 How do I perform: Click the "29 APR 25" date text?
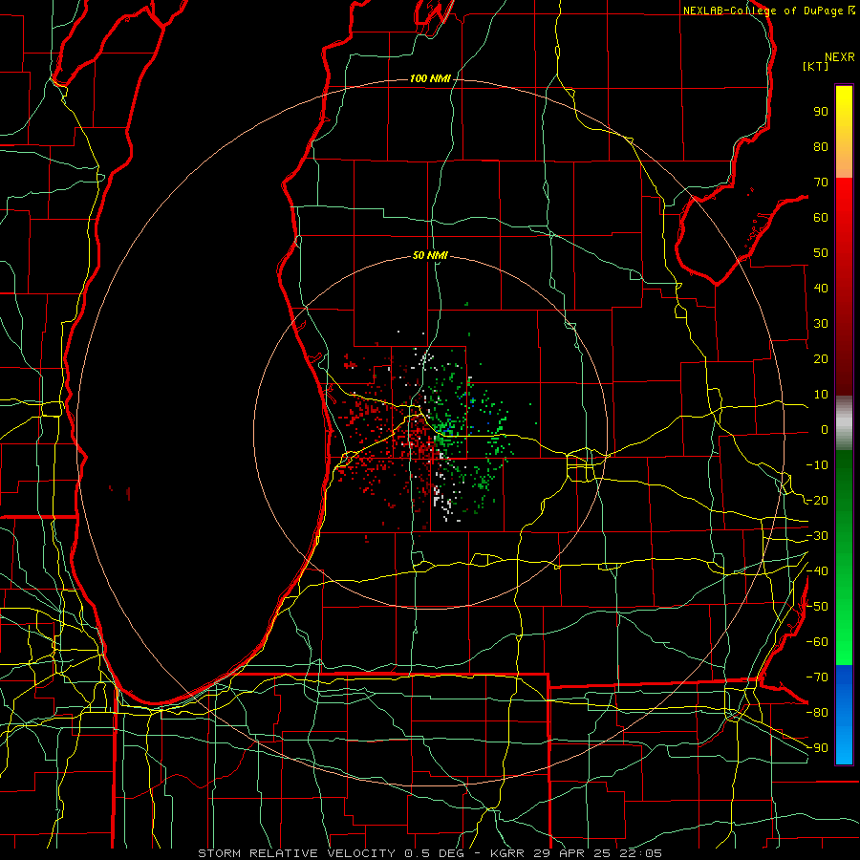point(574,853)
